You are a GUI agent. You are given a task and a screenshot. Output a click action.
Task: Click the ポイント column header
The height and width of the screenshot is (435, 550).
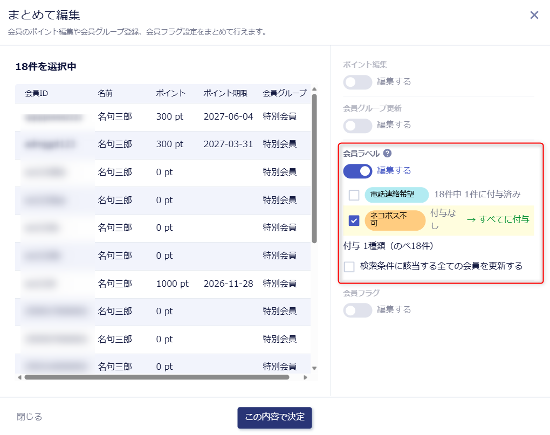coord(170,93)
